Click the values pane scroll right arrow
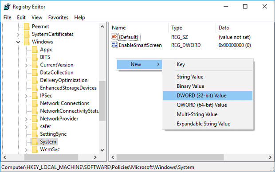 [270, 157]
